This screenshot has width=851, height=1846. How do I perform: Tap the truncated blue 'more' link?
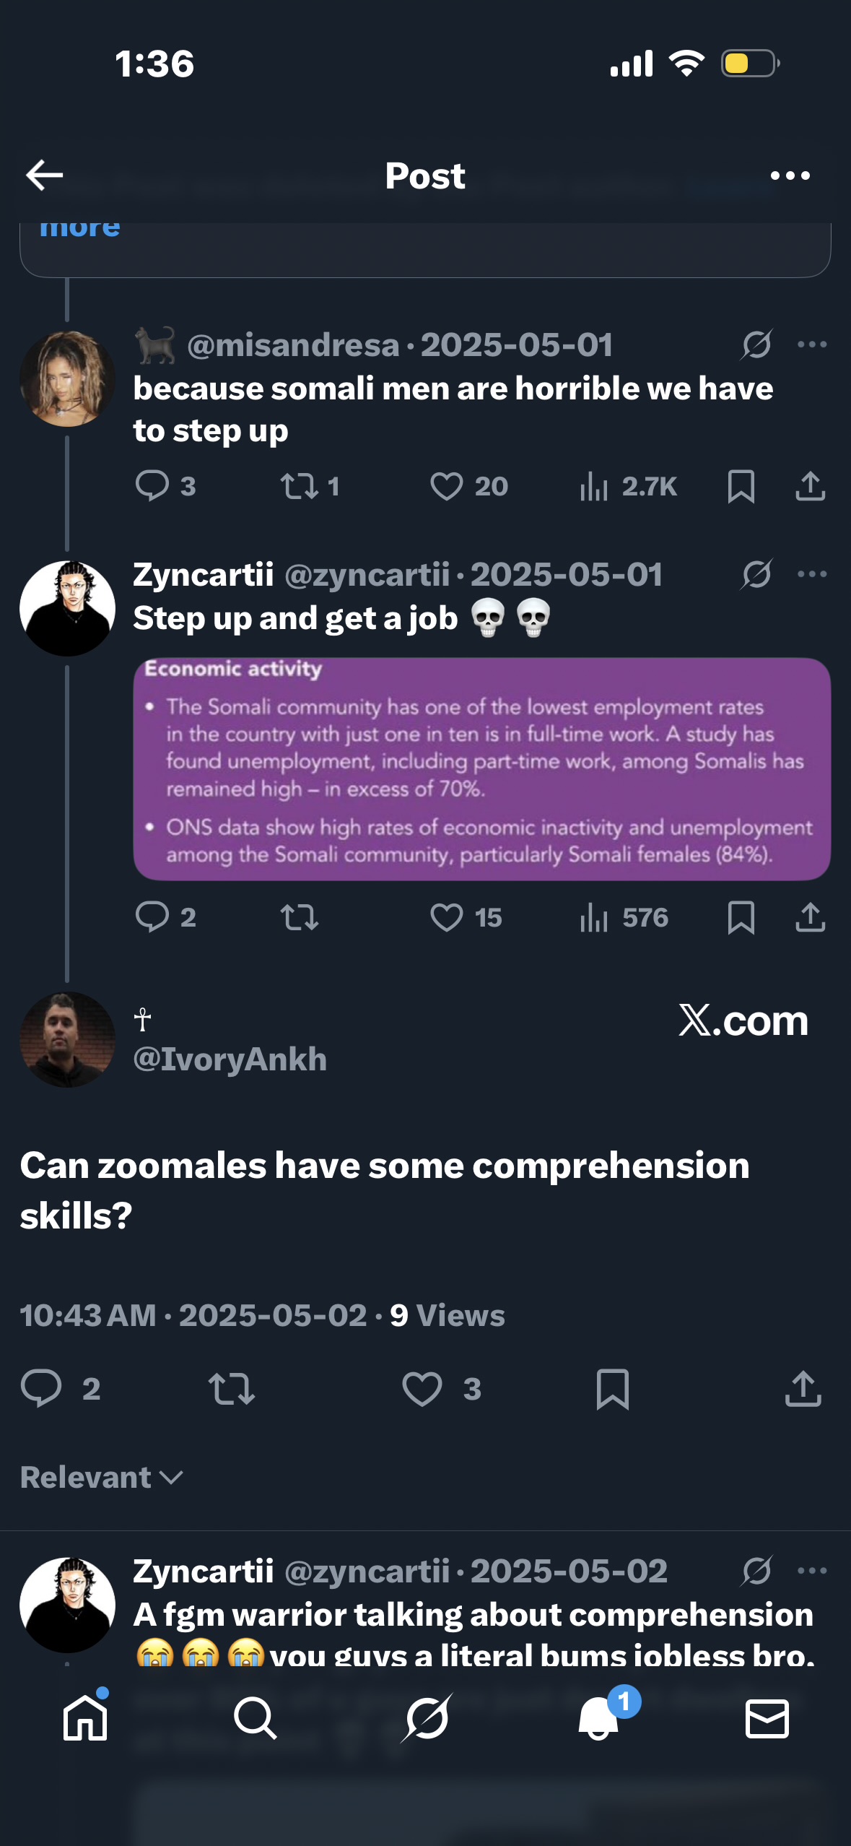[x=79, y=228]
